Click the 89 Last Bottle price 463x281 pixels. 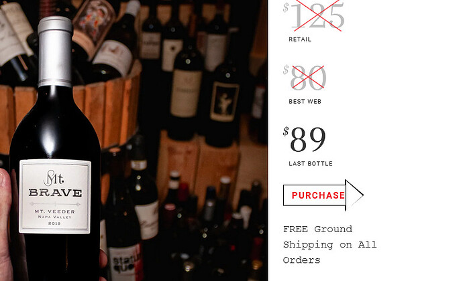(308, 140)
